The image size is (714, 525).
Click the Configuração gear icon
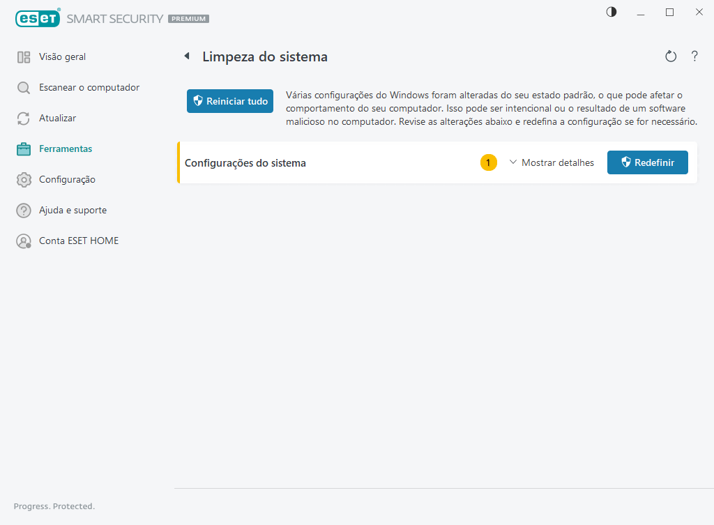[24, 180]
